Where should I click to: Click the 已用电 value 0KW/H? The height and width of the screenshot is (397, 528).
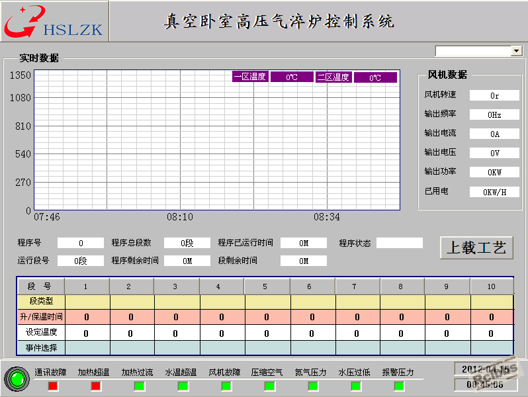tap(494, 192)
